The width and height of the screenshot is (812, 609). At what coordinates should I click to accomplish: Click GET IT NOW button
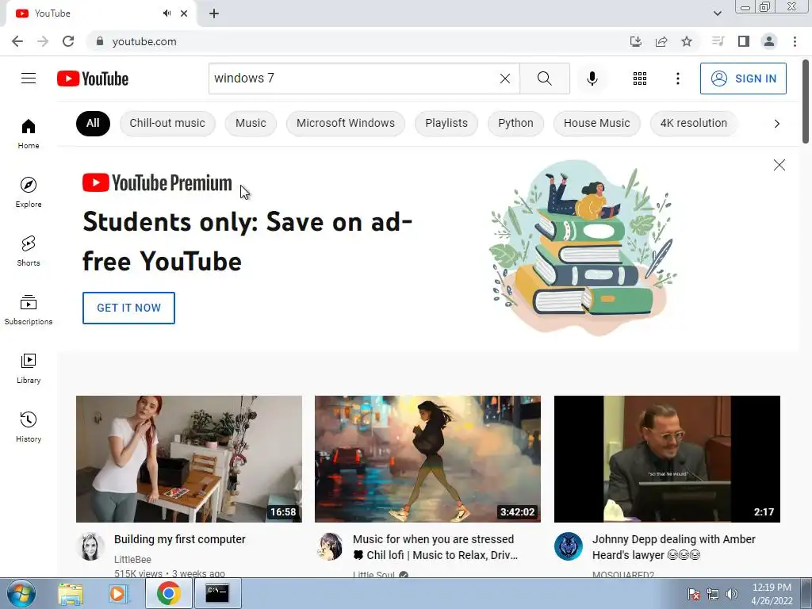[128, 308]
